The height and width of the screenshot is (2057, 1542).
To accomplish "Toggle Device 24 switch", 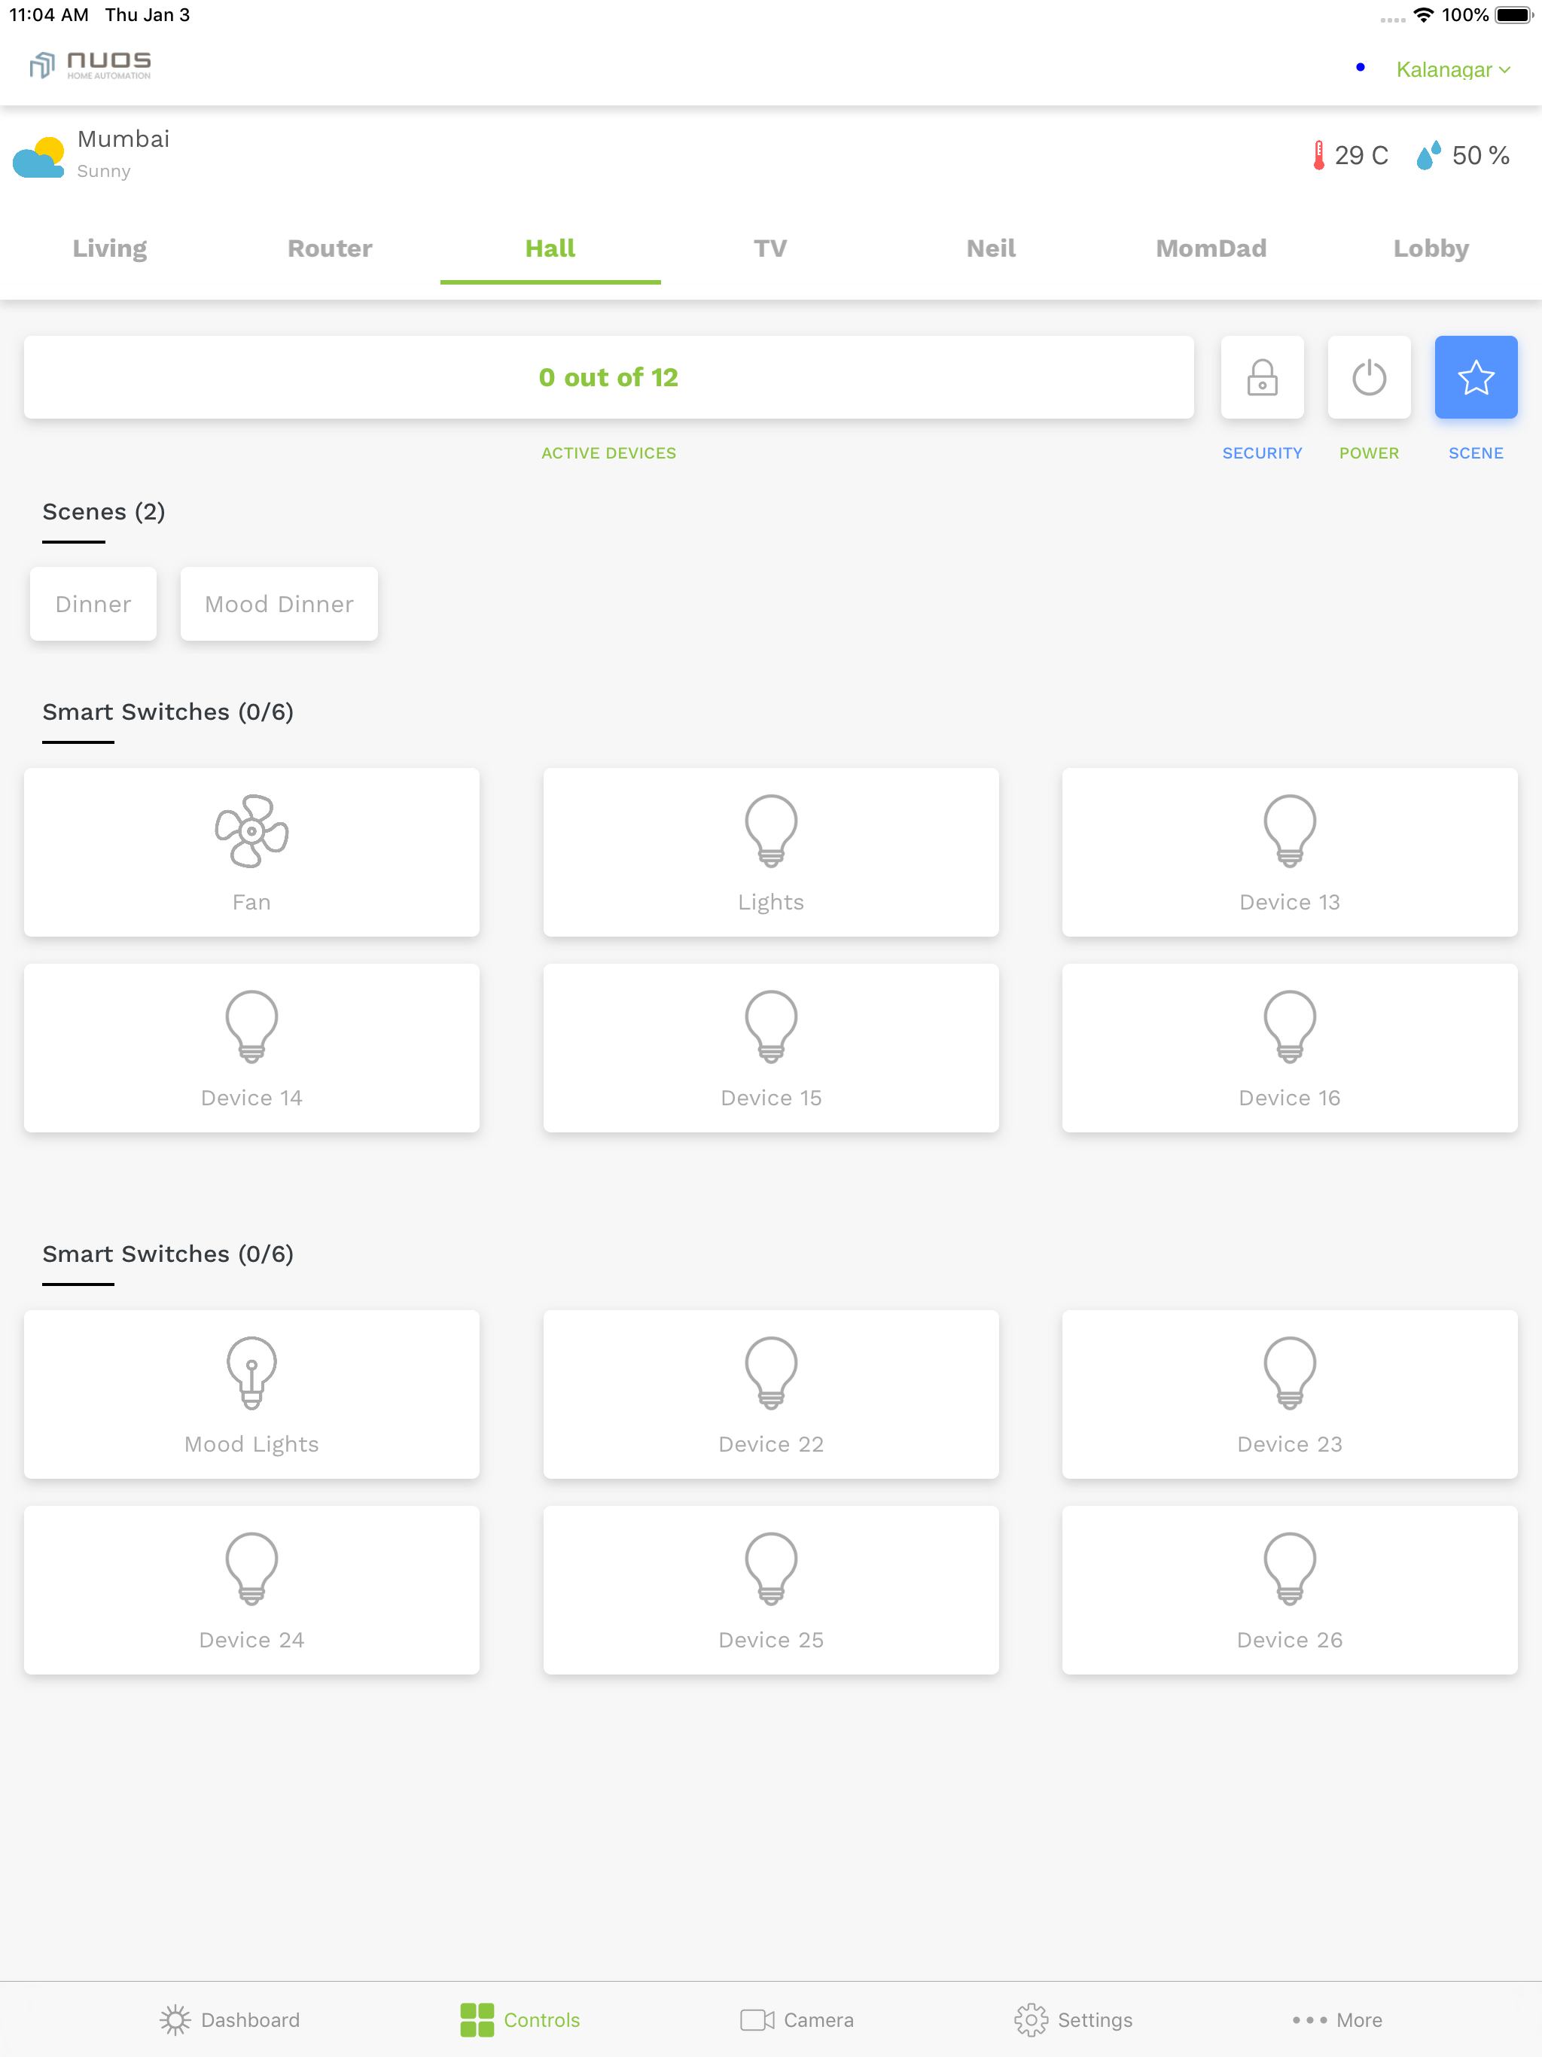I will [x=252, y=1590].
